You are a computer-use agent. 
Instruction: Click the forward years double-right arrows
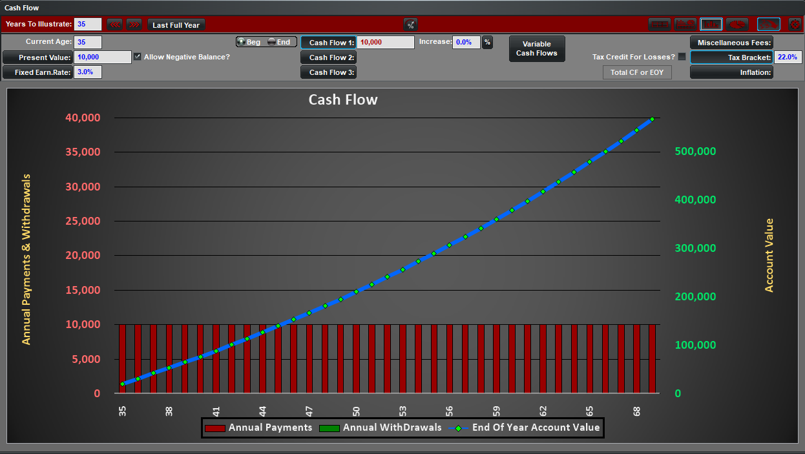click(x=134, y=25)
